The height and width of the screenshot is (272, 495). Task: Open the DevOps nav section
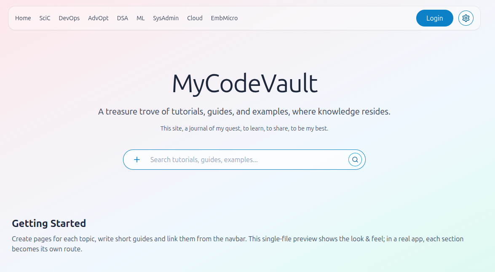(x=69, y=18)
